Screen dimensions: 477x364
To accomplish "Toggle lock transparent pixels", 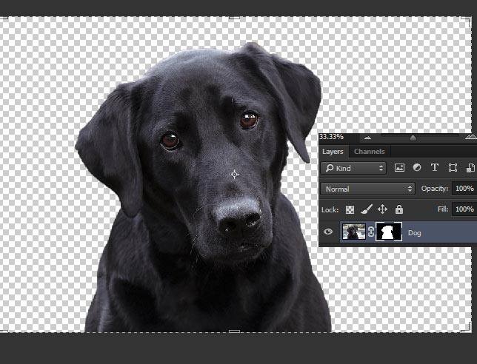I will click(x=350, y=209).
